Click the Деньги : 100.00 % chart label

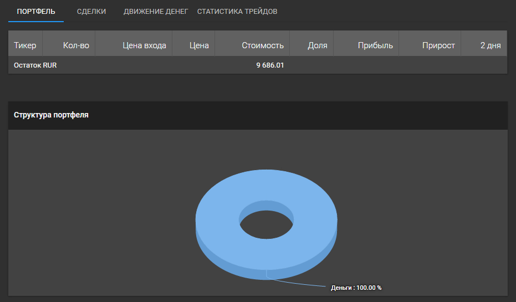(x=356, y=288)
